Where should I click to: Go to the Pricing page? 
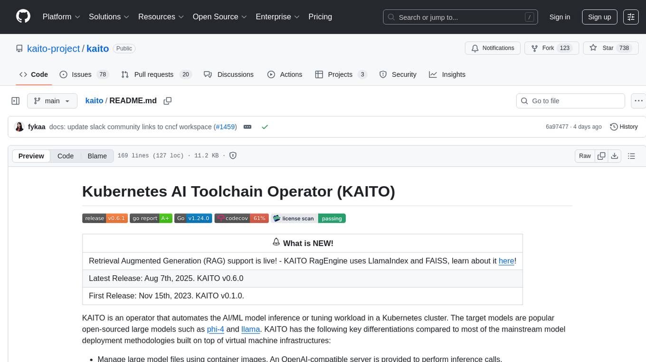pos(320,17)
